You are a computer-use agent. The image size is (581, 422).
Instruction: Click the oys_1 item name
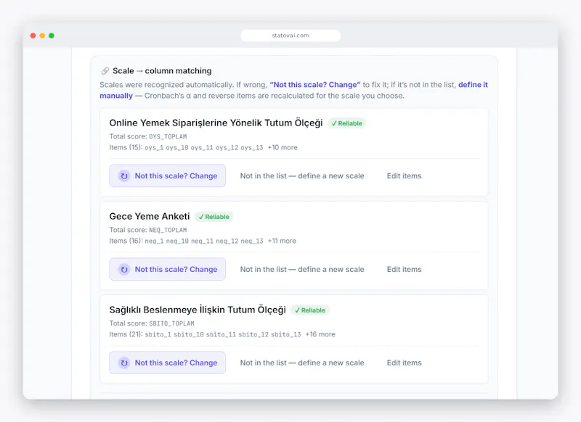coord(154,148)
